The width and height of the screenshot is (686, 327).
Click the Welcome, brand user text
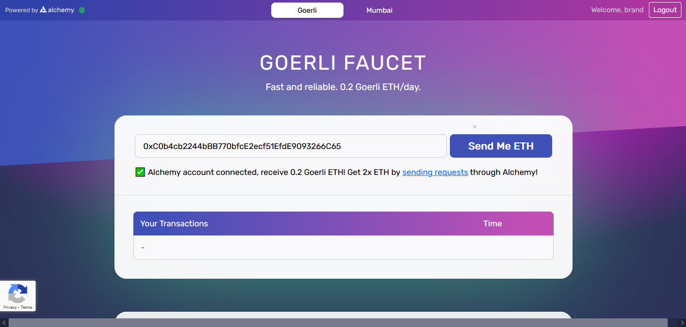click(617, 10)
